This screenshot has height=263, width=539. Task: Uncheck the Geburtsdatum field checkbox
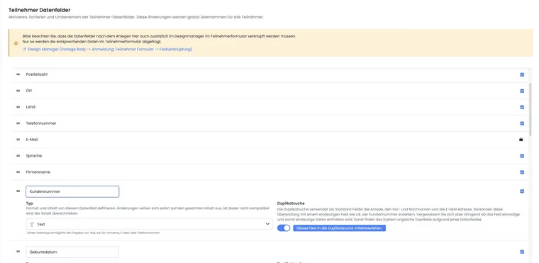point(522,252)
